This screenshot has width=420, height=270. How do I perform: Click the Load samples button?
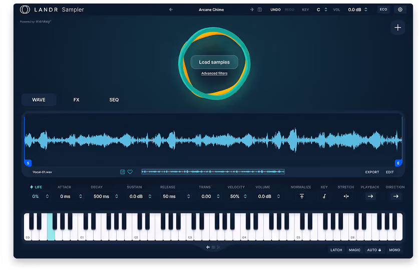tap(214, 62)
